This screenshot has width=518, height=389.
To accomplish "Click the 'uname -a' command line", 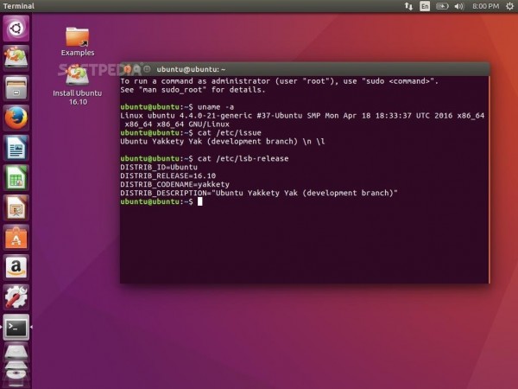I will click(x=177, y=107).
